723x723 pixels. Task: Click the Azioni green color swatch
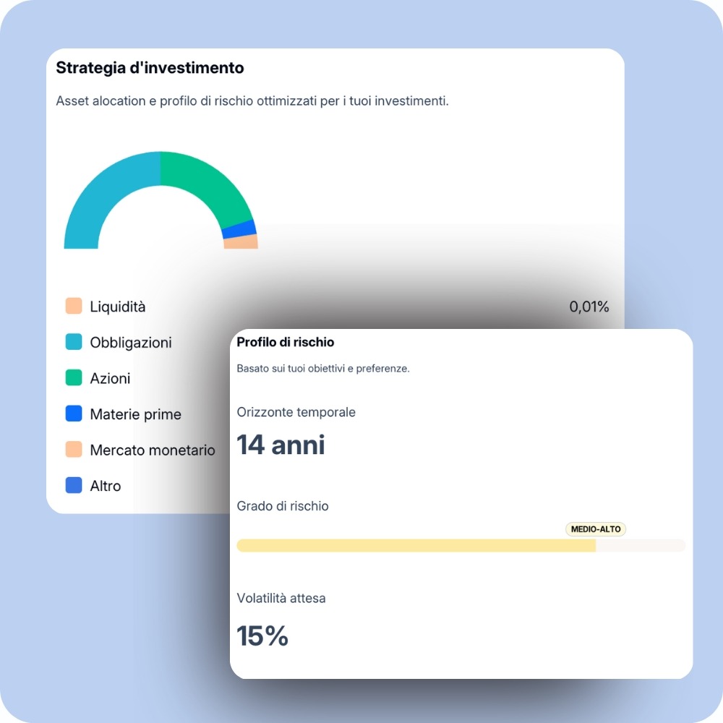pos(74,377)
